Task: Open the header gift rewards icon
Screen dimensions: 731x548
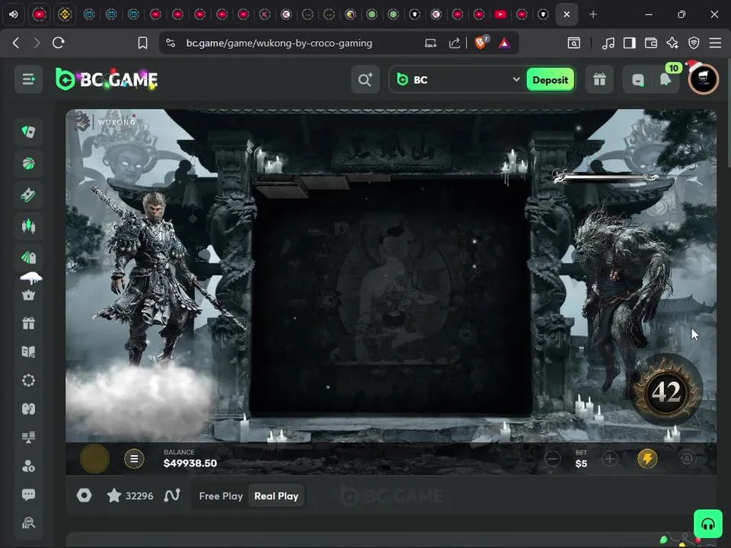Action: coord(599,80)
